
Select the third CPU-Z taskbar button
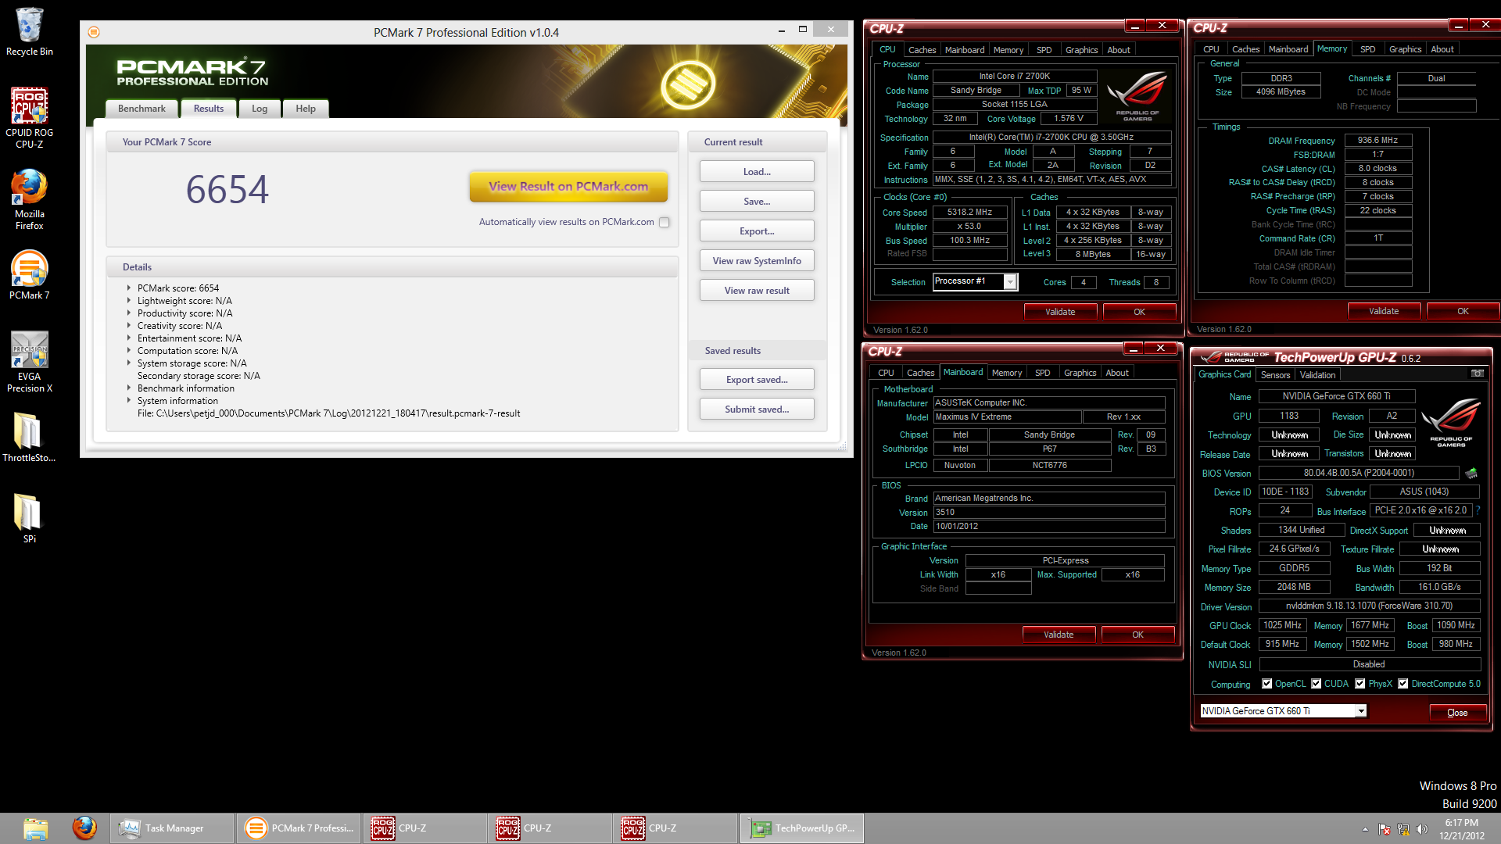675,828
